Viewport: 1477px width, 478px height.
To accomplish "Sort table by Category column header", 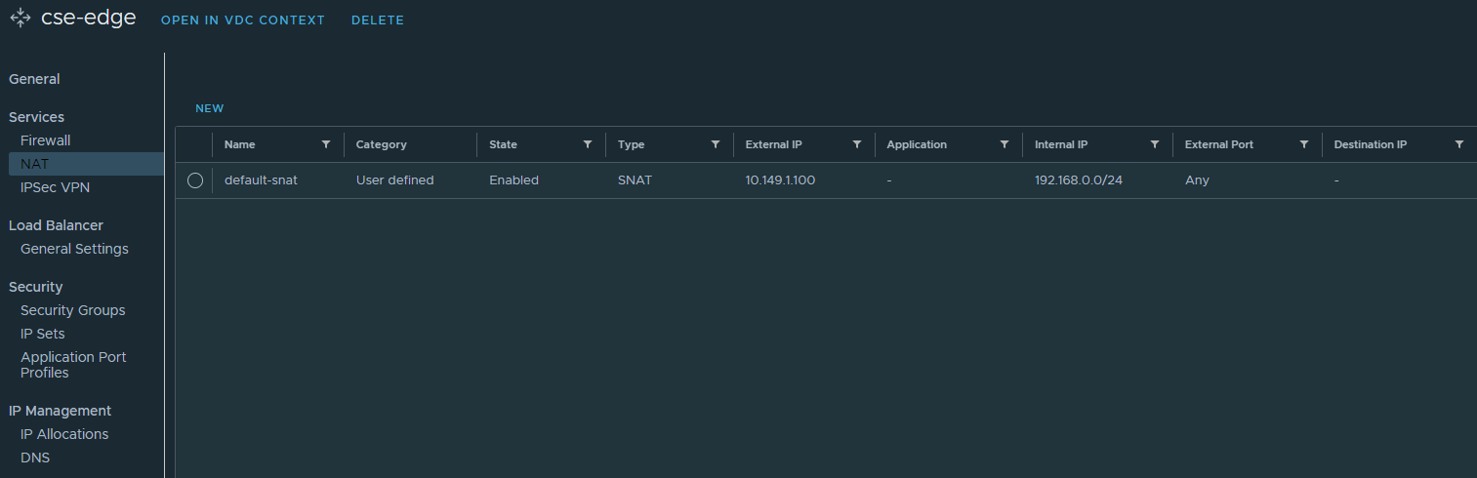I will pyautogui.click(x=382, y=144).
